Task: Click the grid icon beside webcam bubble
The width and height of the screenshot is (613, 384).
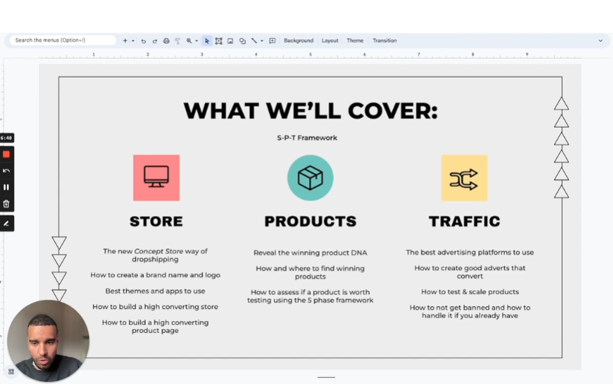Action: (11, 372)
